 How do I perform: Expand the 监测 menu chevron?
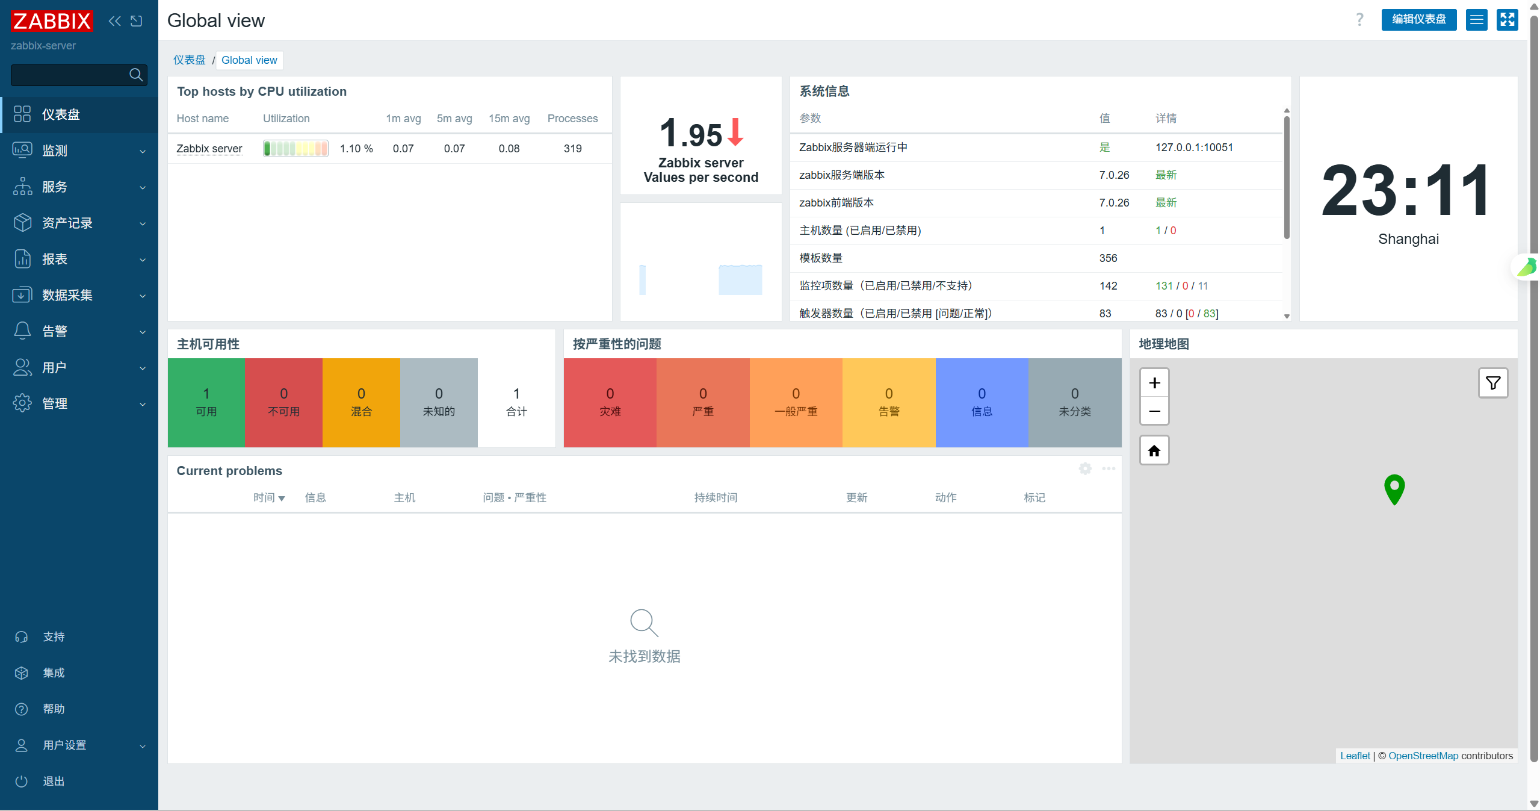point(143,151)
